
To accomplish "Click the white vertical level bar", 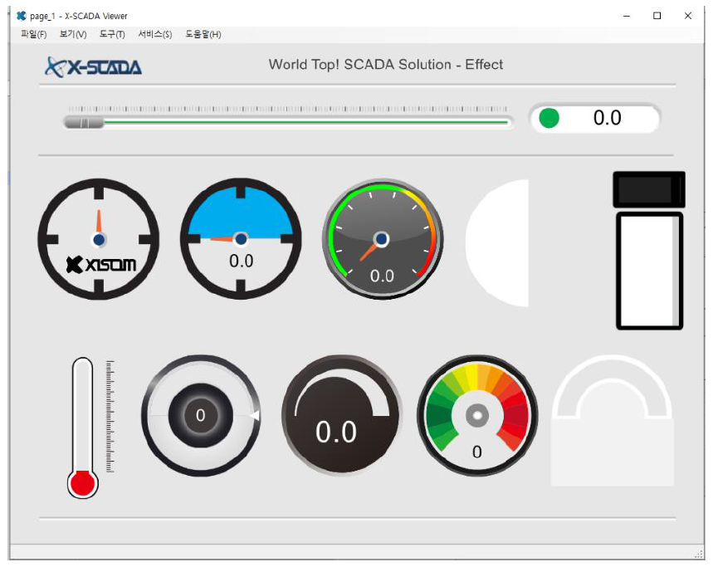I will (x=649, y=271).
